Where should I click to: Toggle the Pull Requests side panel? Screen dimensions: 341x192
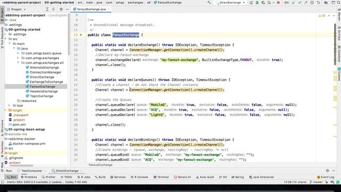2,38
